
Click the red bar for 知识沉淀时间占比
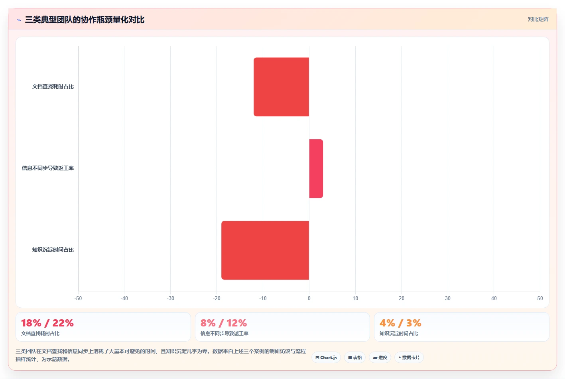265,250
